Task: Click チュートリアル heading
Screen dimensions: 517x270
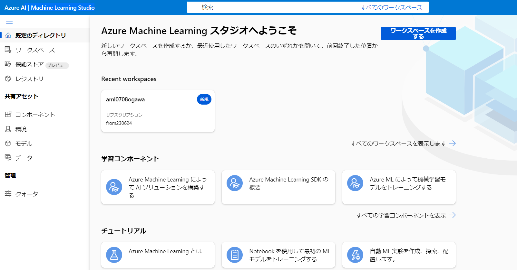Action: 124,231
